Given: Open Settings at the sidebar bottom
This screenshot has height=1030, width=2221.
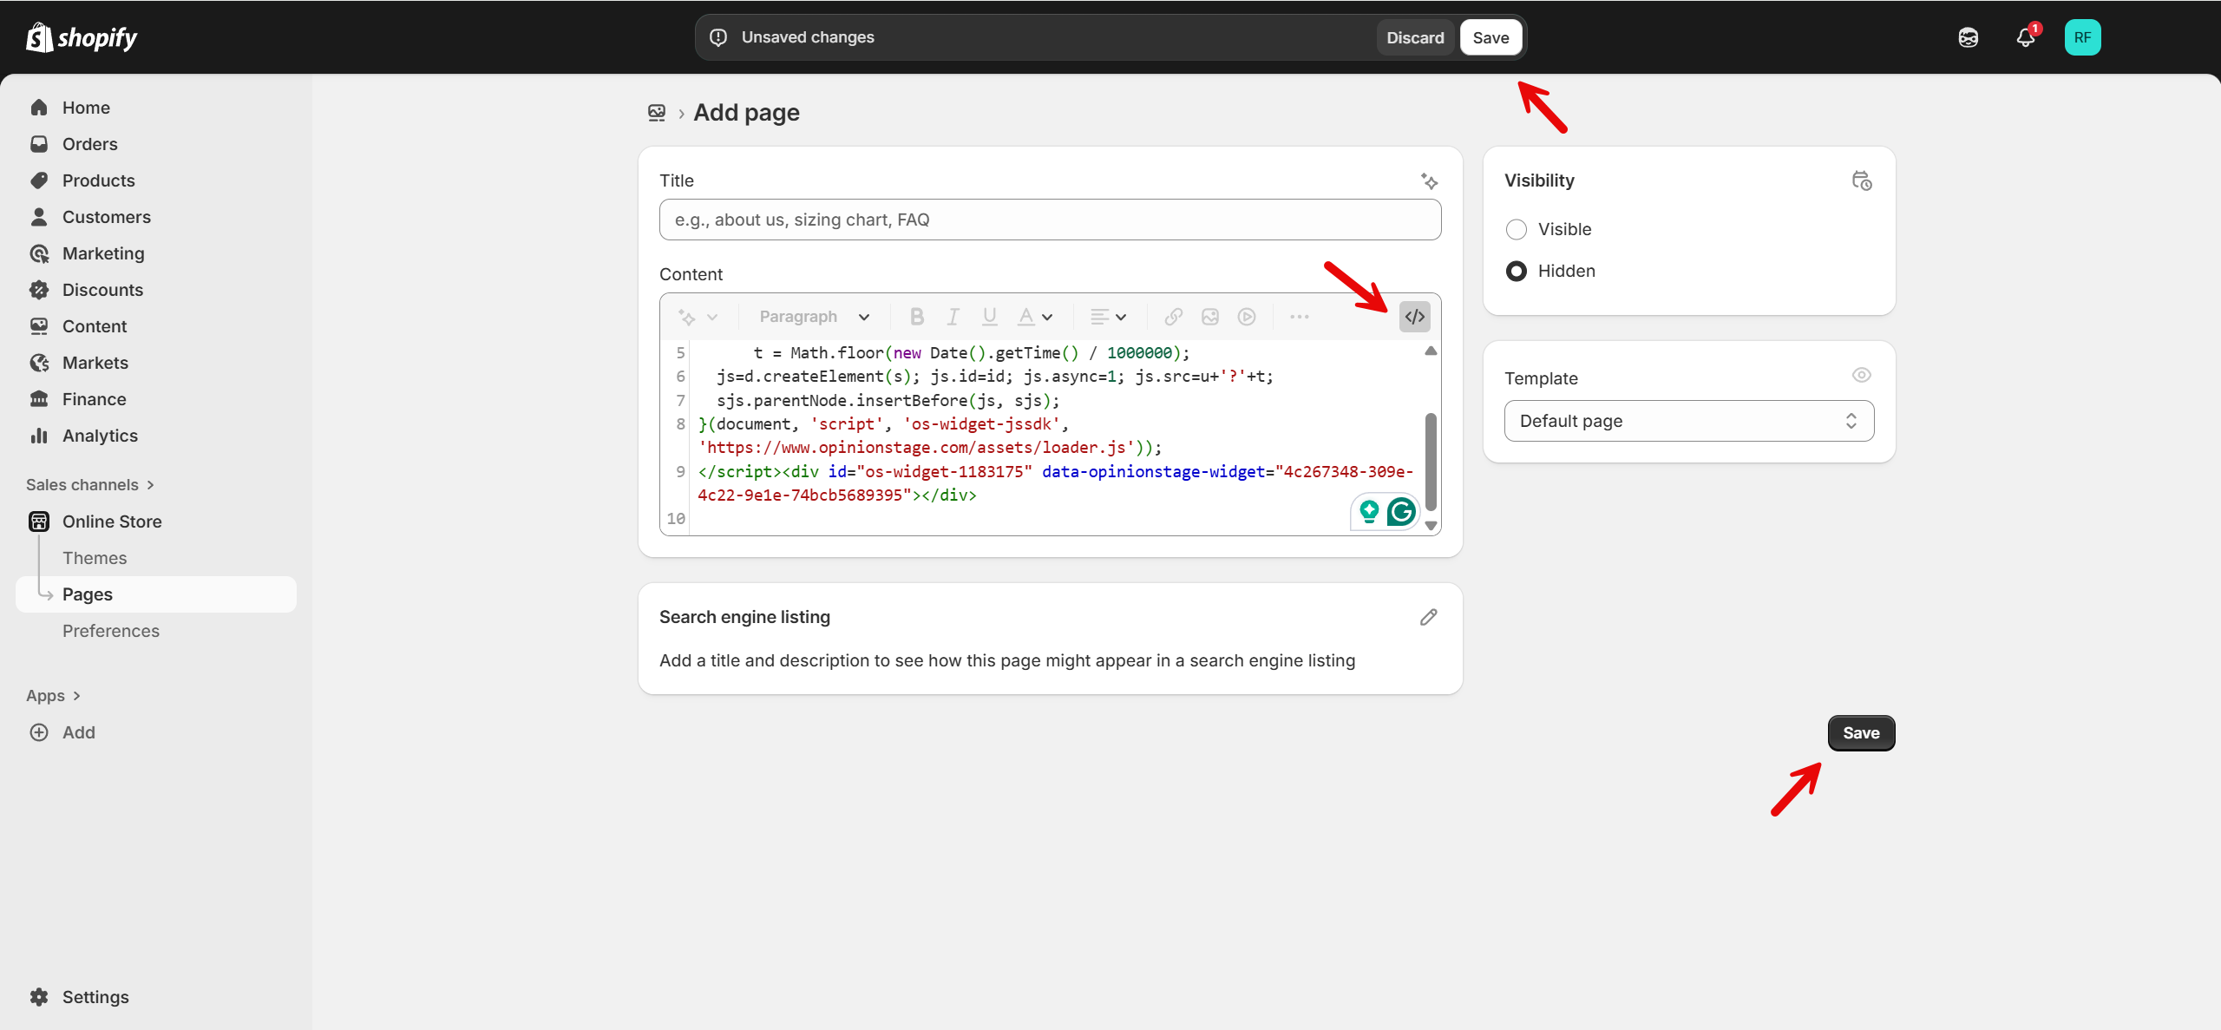Looking at the screenshot, I should click(x=156, y=997).
